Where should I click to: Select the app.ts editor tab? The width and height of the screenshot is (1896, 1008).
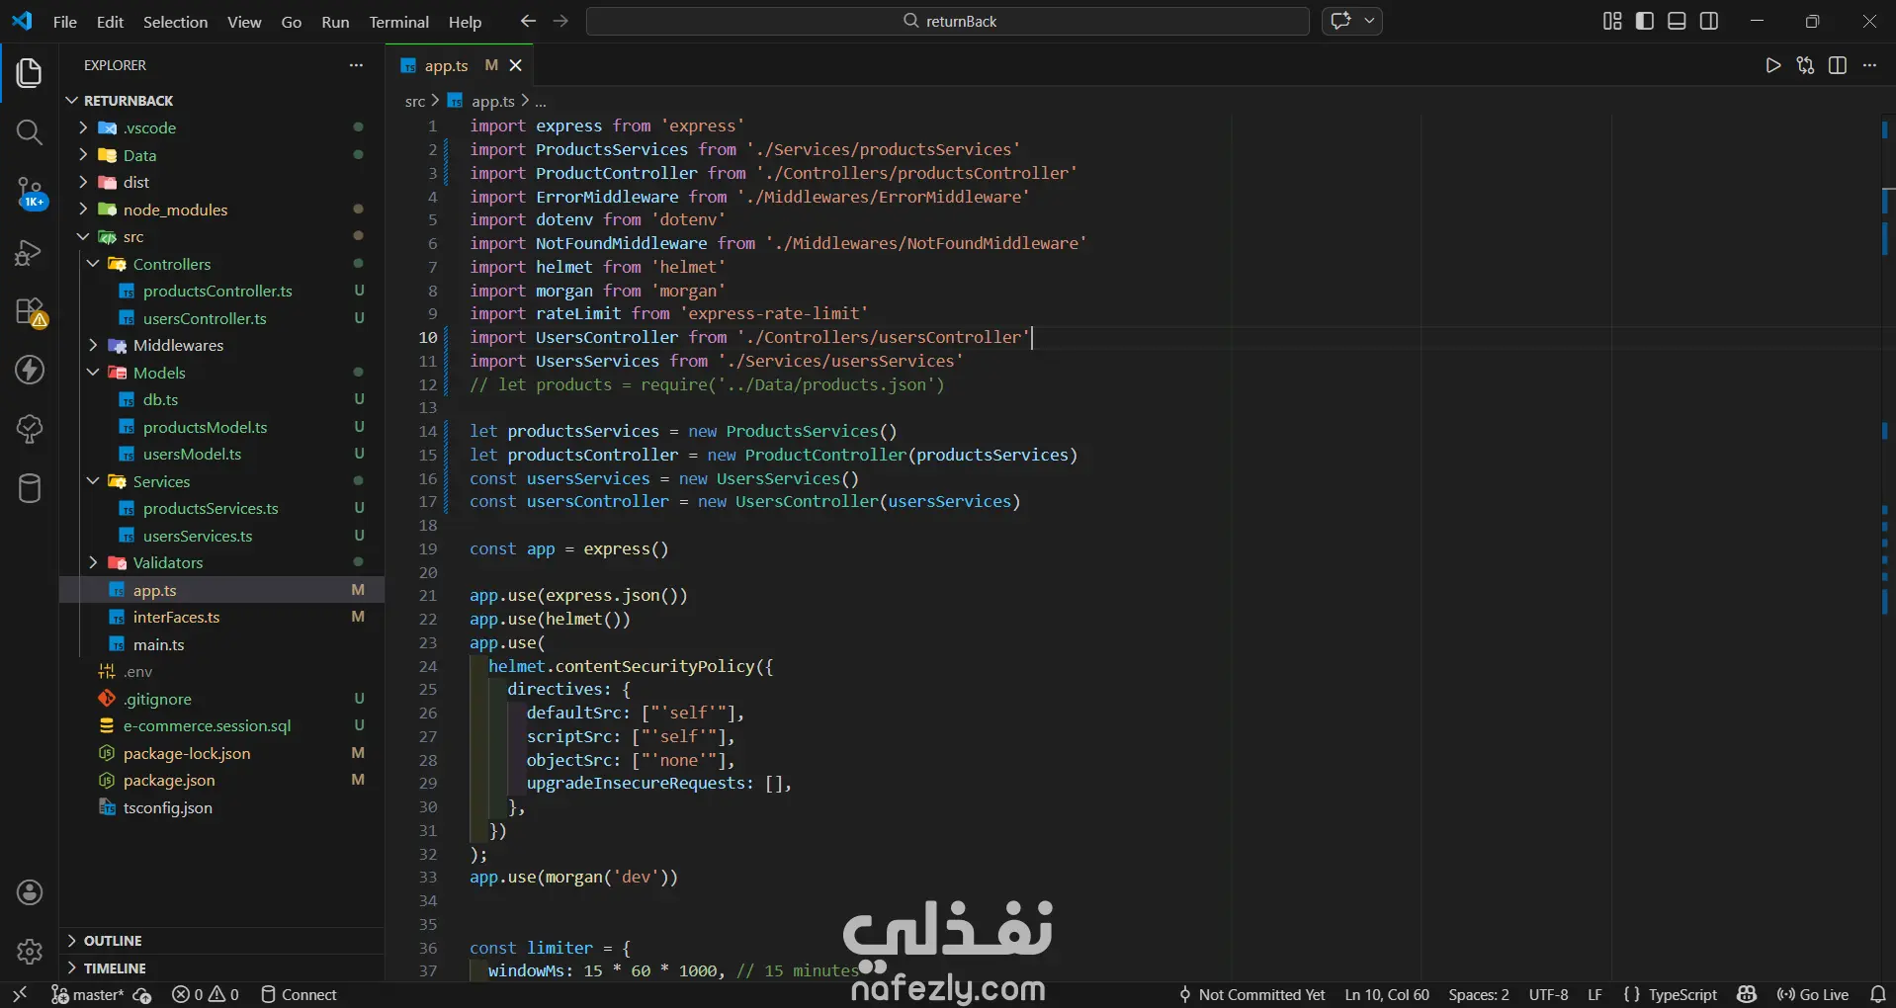(x=446, y=65)
